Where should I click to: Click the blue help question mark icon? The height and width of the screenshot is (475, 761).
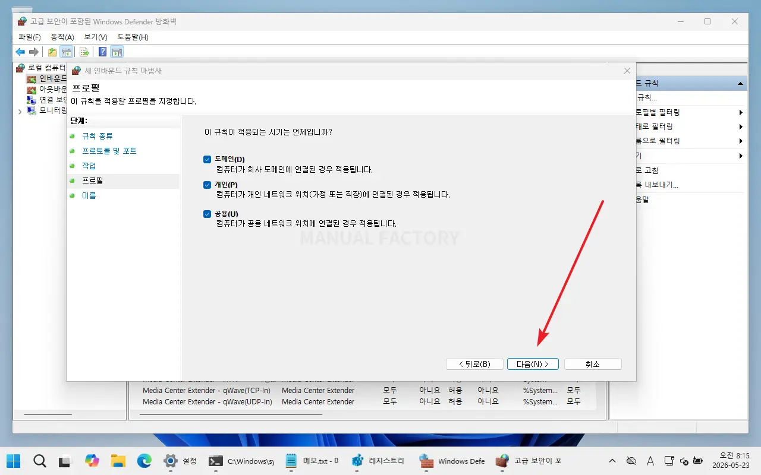click(103, 52)
